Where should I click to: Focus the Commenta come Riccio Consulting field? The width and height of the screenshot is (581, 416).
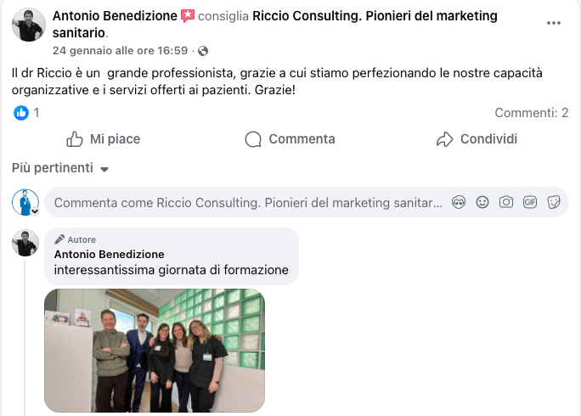point(248,203)
